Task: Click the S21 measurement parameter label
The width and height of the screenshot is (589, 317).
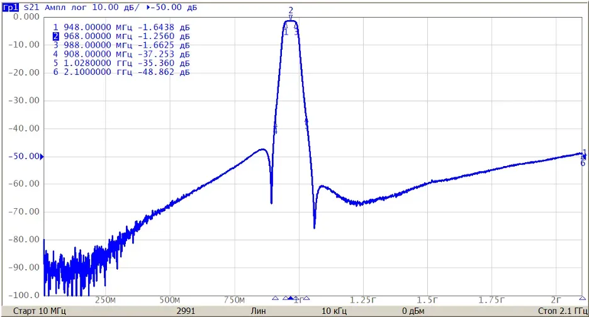Action: 31,7
